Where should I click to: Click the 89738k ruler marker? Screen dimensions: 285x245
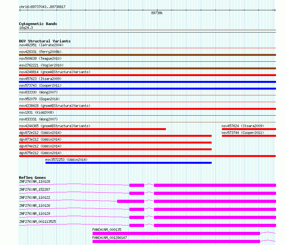click(x=157, y=13)
